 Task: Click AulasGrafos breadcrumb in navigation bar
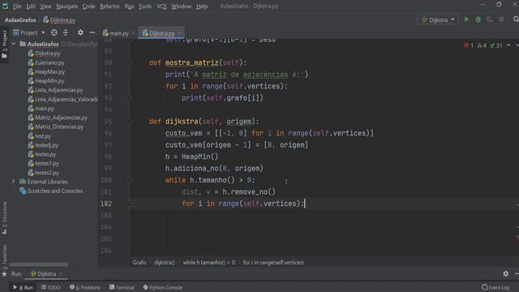(20, 19)
